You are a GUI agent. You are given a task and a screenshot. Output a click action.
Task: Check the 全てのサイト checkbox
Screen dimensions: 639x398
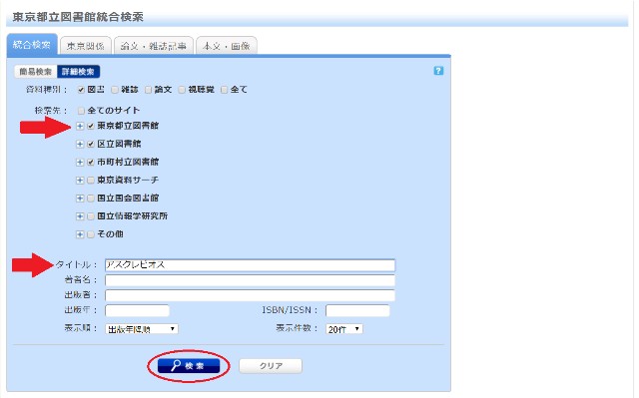point(81,111)
